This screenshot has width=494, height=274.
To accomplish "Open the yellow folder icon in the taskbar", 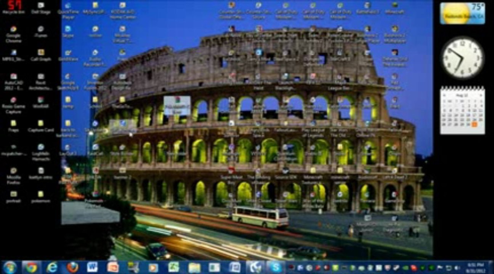I will 194,267.
